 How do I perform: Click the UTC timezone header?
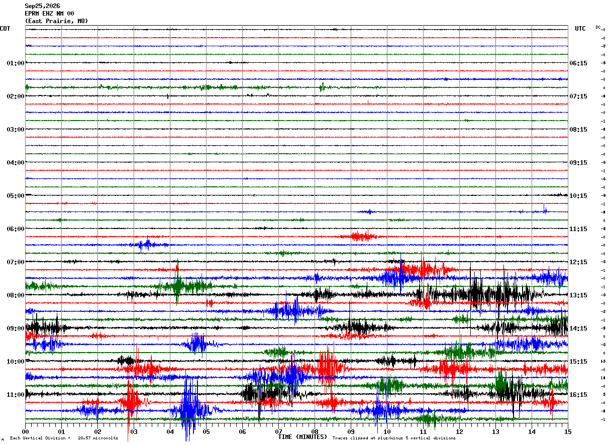tap(580, 29)
